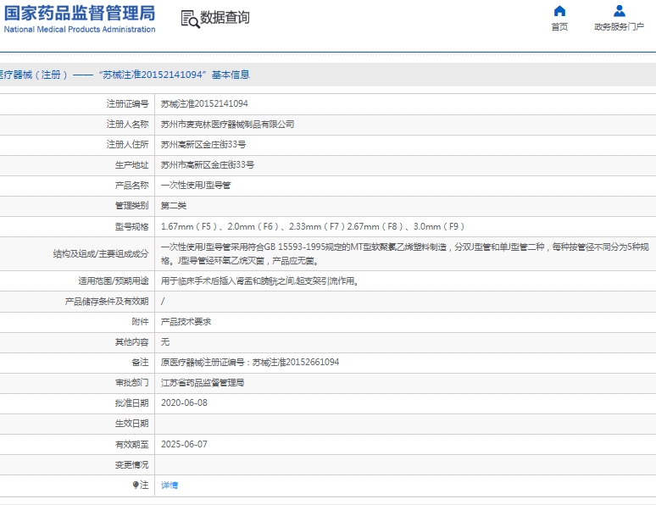Click the 结构及组成/主要组成成分 label
656x505 pixels.
tap(101, 253)
